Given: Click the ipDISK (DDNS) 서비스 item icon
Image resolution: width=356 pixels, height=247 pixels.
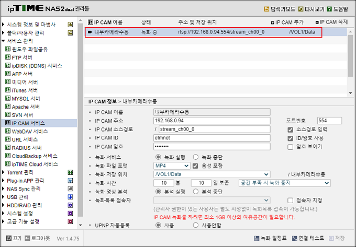Looking at the screenshot, I should (8, 65).
